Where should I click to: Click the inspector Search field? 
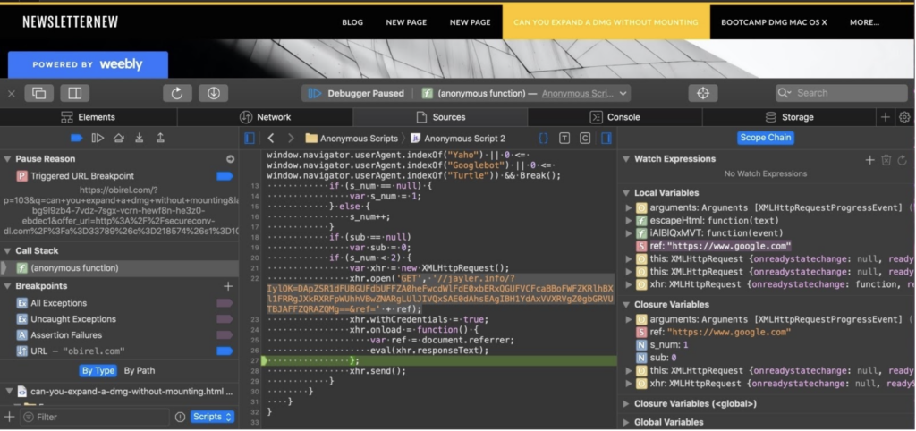point(841,93)
